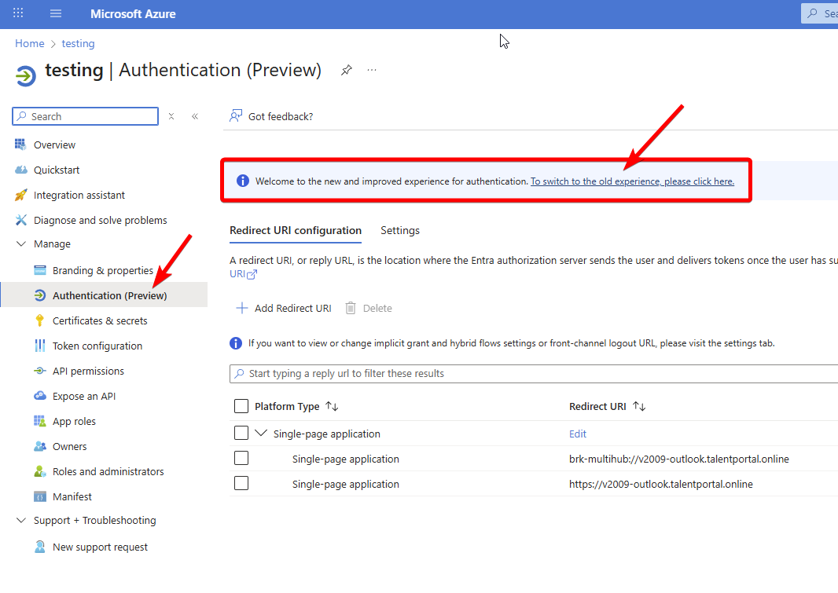Collapse the Support + Troubleshooting section chevron

tap(21, 521)
